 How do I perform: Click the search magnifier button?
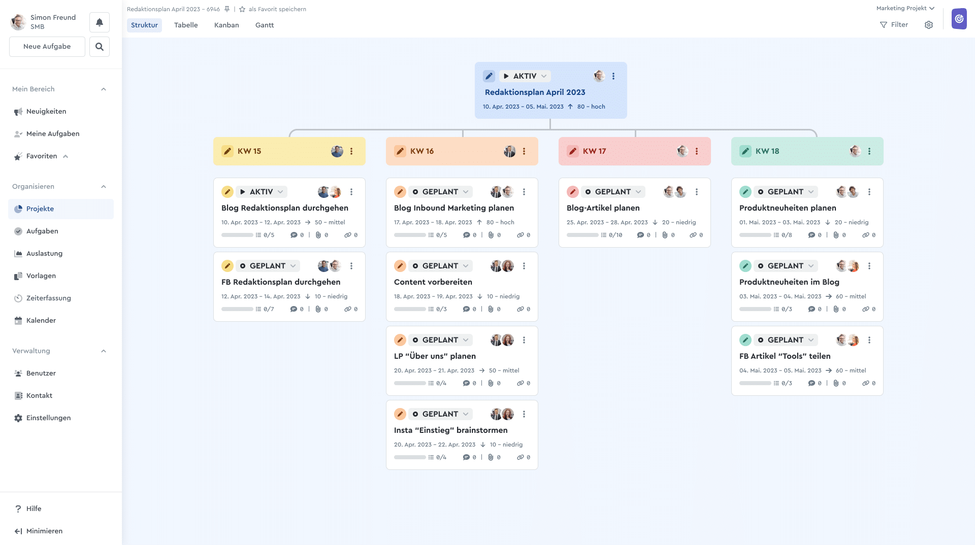(100, 47)
